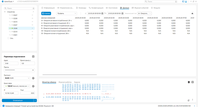The image size is (198, 107).
Task: Click the horizontal scrollbar under data table
Action: point(69,75)
